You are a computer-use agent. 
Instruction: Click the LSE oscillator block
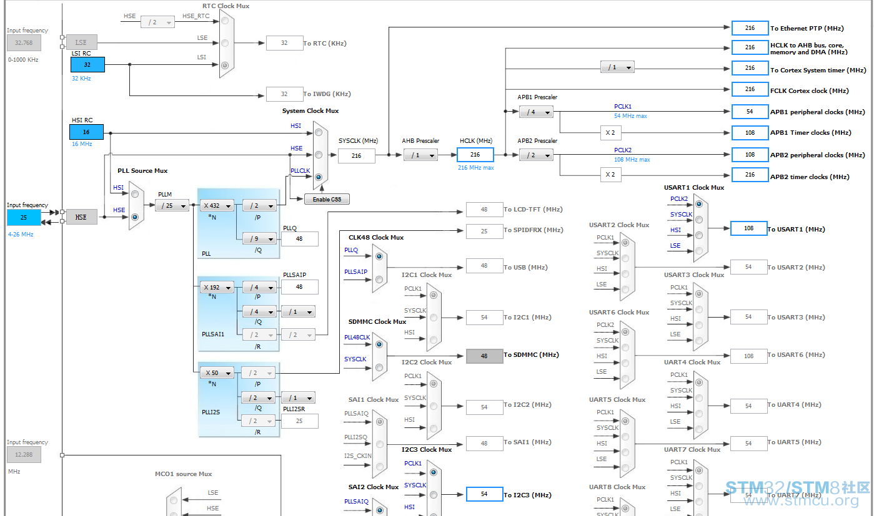click(x=82, y=42)
